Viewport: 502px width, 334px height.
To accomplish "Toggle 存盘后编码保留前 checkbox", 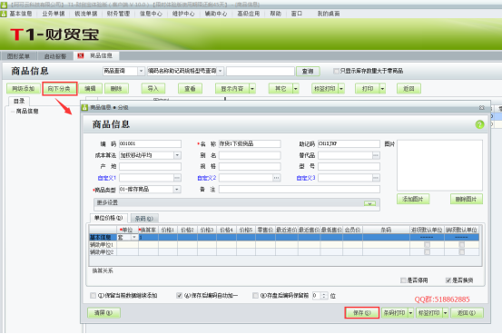I will tap(255, 295).
